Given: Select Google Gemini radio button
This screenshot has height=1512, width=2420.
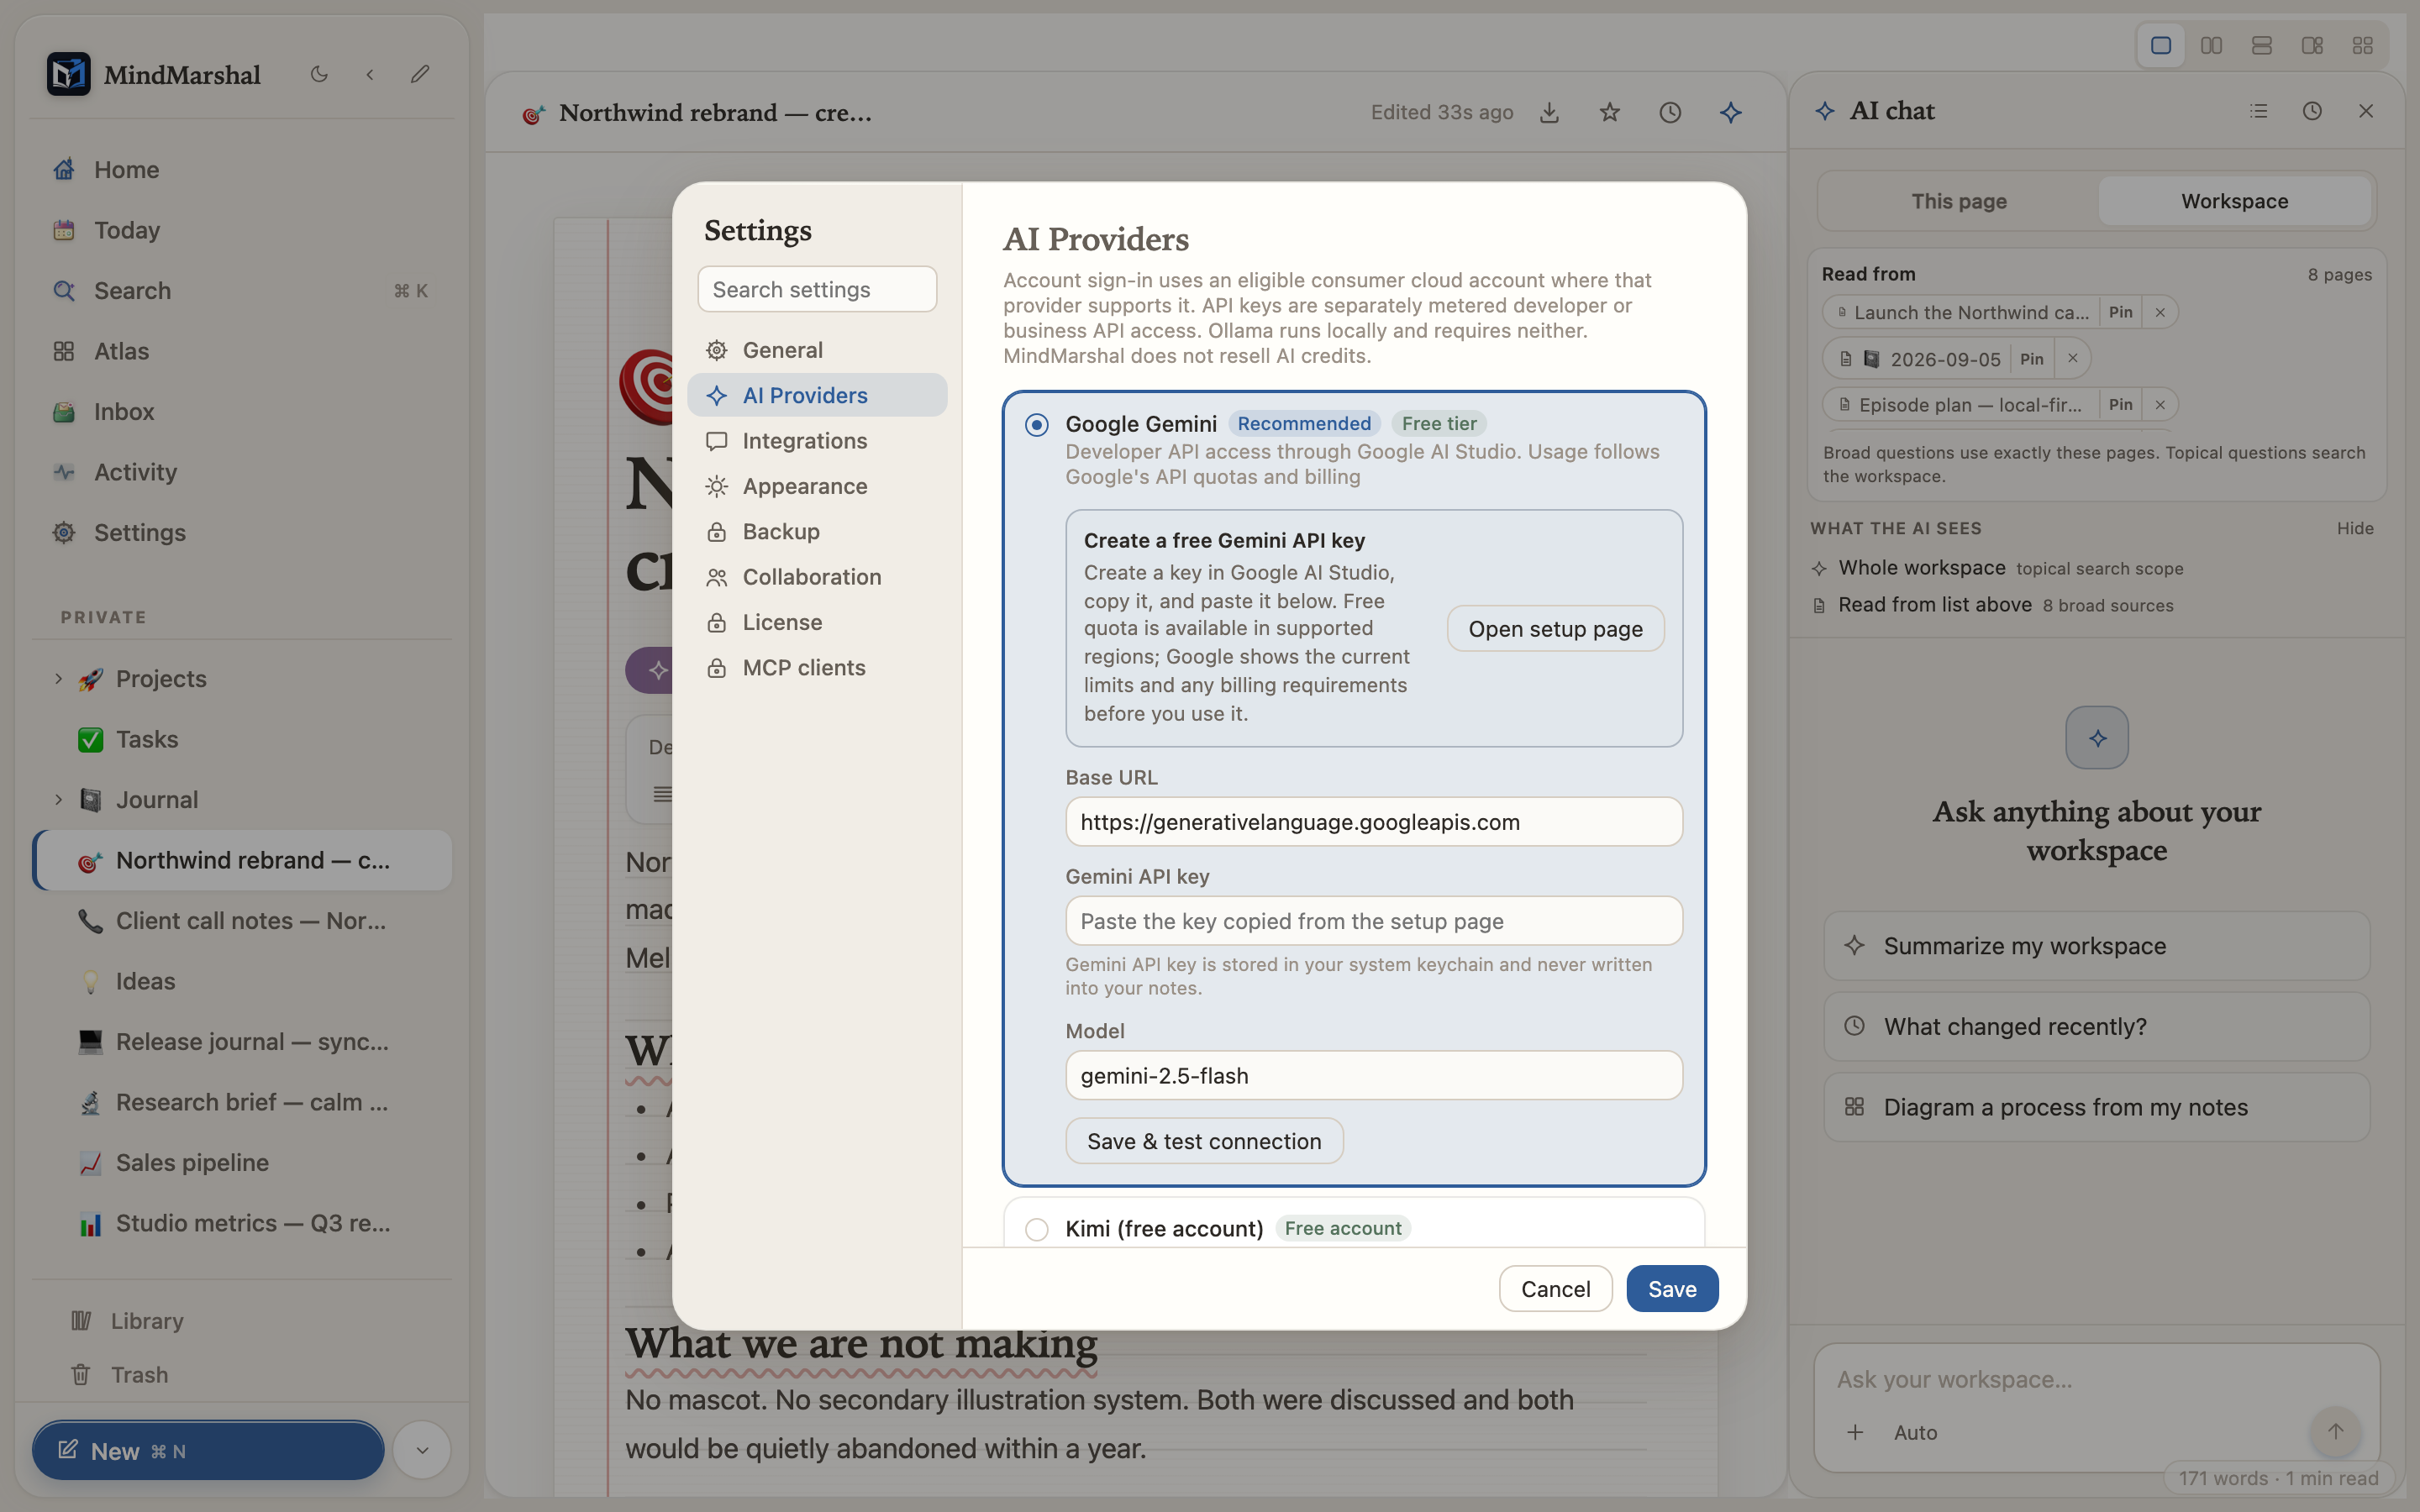Looking at the screenshot, I should click(x=1037, y=425).
